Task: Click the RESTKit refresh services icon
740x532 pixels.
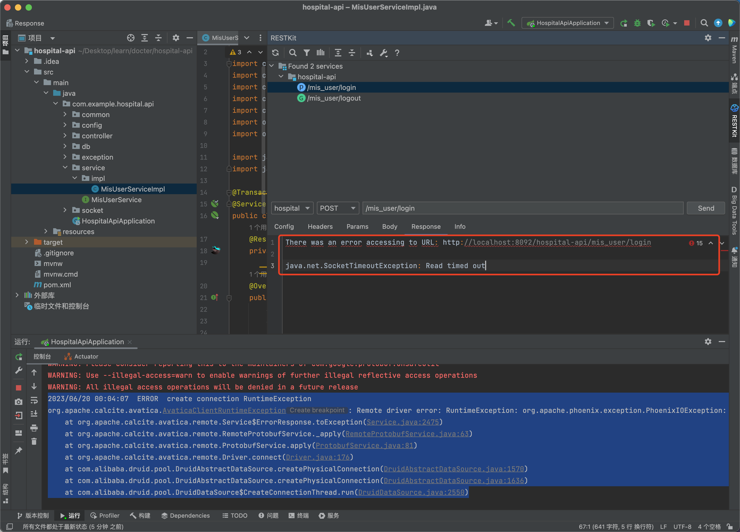Action: pos(275,53)
